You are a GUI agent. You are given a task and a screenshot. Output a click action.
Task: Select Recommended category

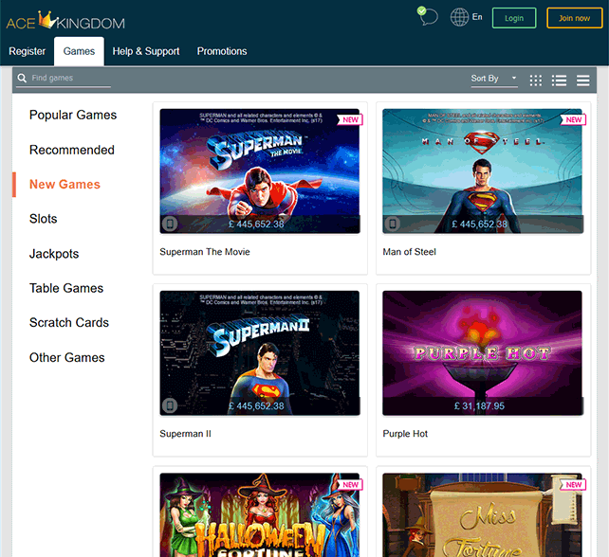click(x=72, y=150)
